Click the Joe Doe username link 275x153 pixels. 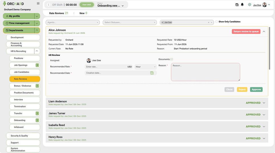[257, 5]
